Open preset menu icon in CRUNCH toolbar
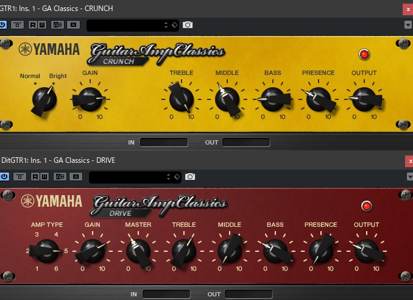The image size is (413, 300). click(x=74, y=25)
